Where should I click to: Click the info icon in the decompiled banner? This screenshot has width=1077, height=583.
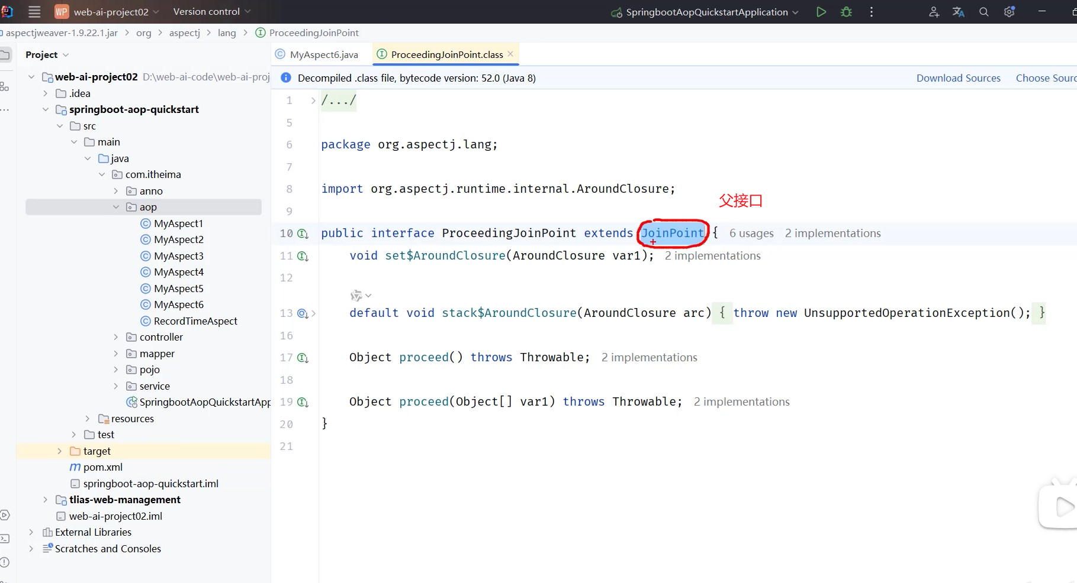(286, 78)
